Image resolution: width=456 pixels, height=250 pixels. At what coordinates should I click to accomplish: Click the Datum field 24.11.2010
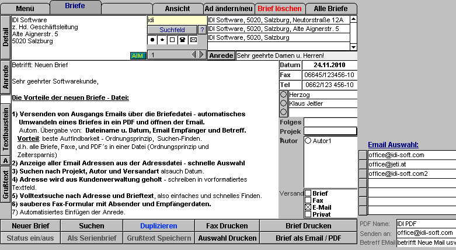click(329, 65)
